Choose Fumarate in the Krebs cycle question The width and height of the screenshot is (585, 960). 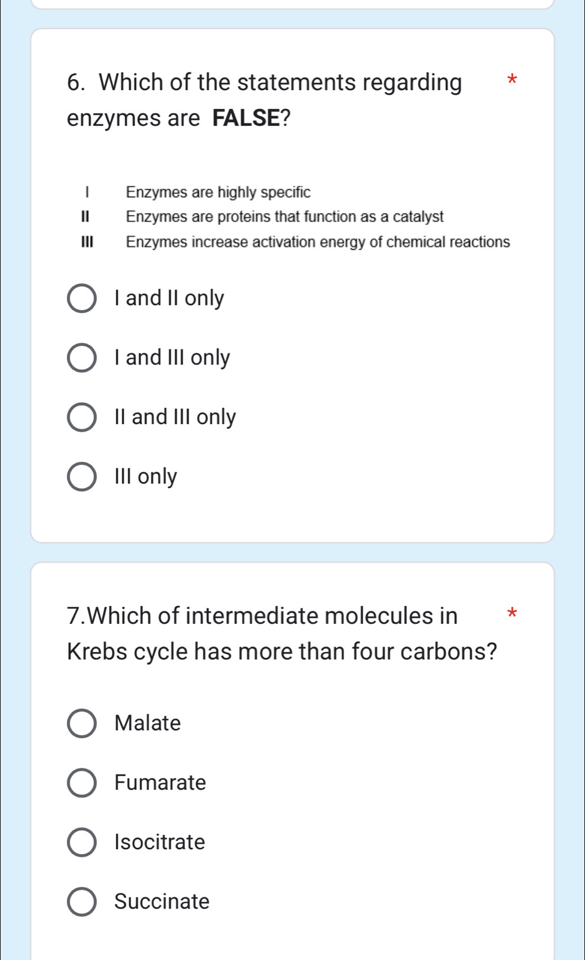(82, 783)
